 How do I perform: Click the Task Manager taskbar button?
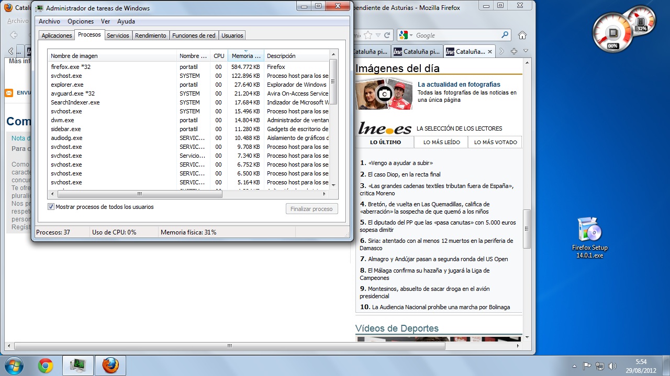point(78,366)
